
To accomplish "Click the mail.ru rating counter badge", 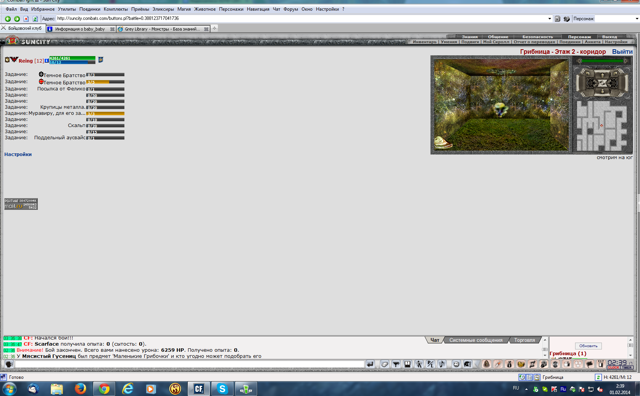I will pyautogui.click(x=21, y=204).
